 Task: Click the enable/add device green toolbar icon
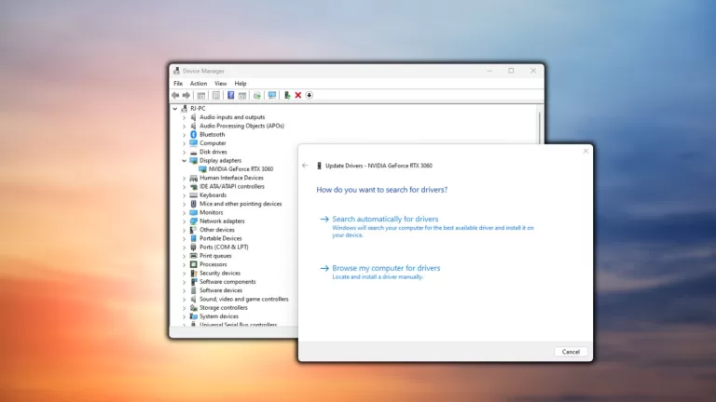287,95
